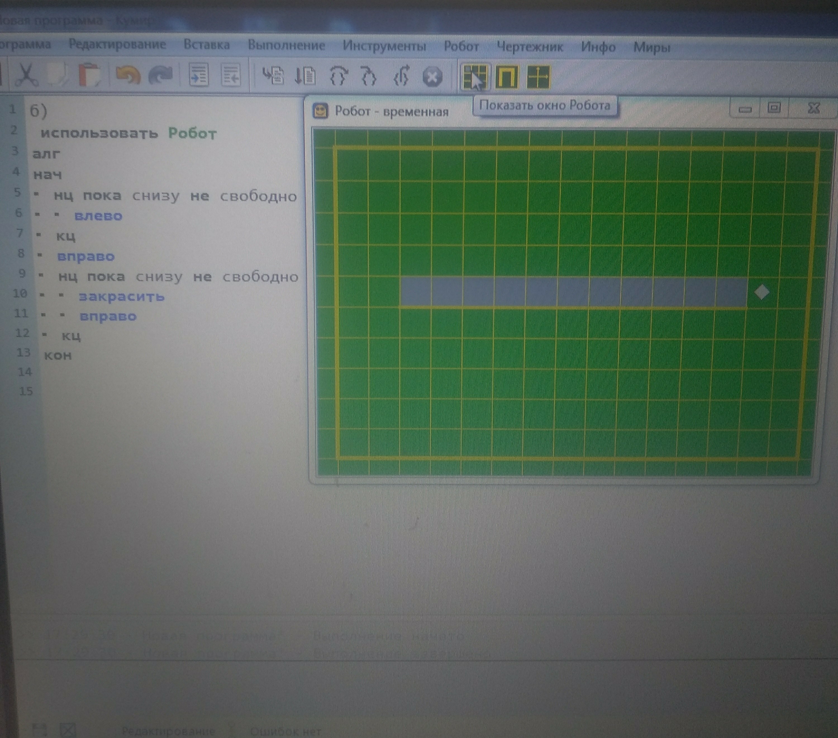Open the Миры menu
The height and width of the screenshot is (738, 838).
[651, 47]
